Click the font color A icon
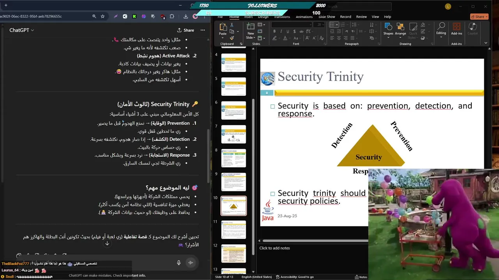 (x=285, y=38)
